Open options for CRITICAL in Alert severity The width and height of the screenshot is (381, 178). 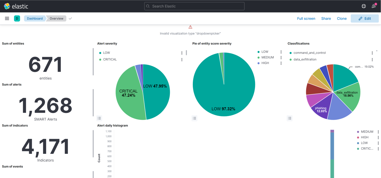[182, 59]
